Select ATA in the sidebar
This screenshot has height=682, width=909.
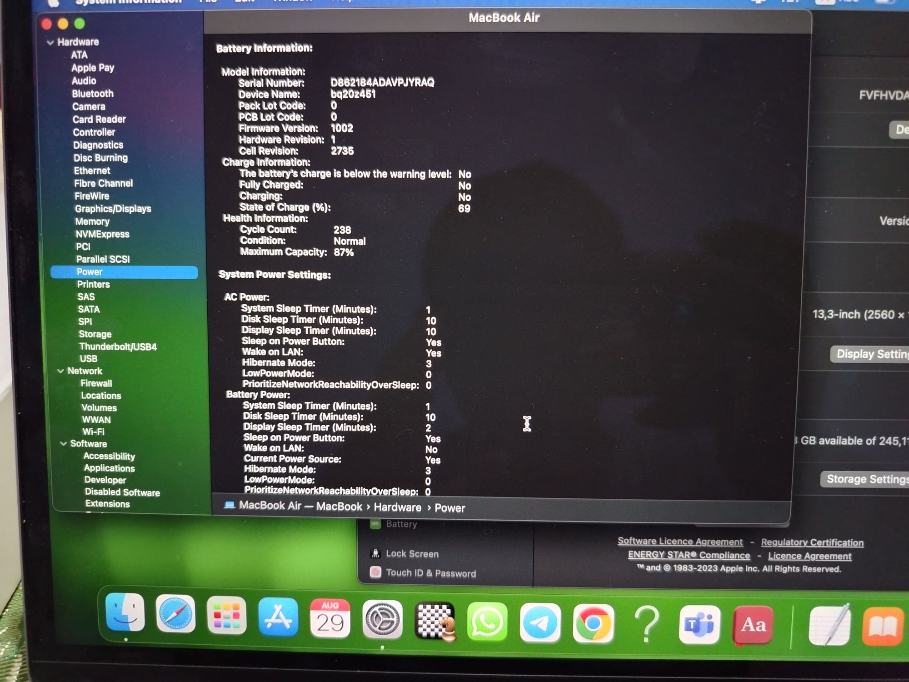[x=80, y=55]
